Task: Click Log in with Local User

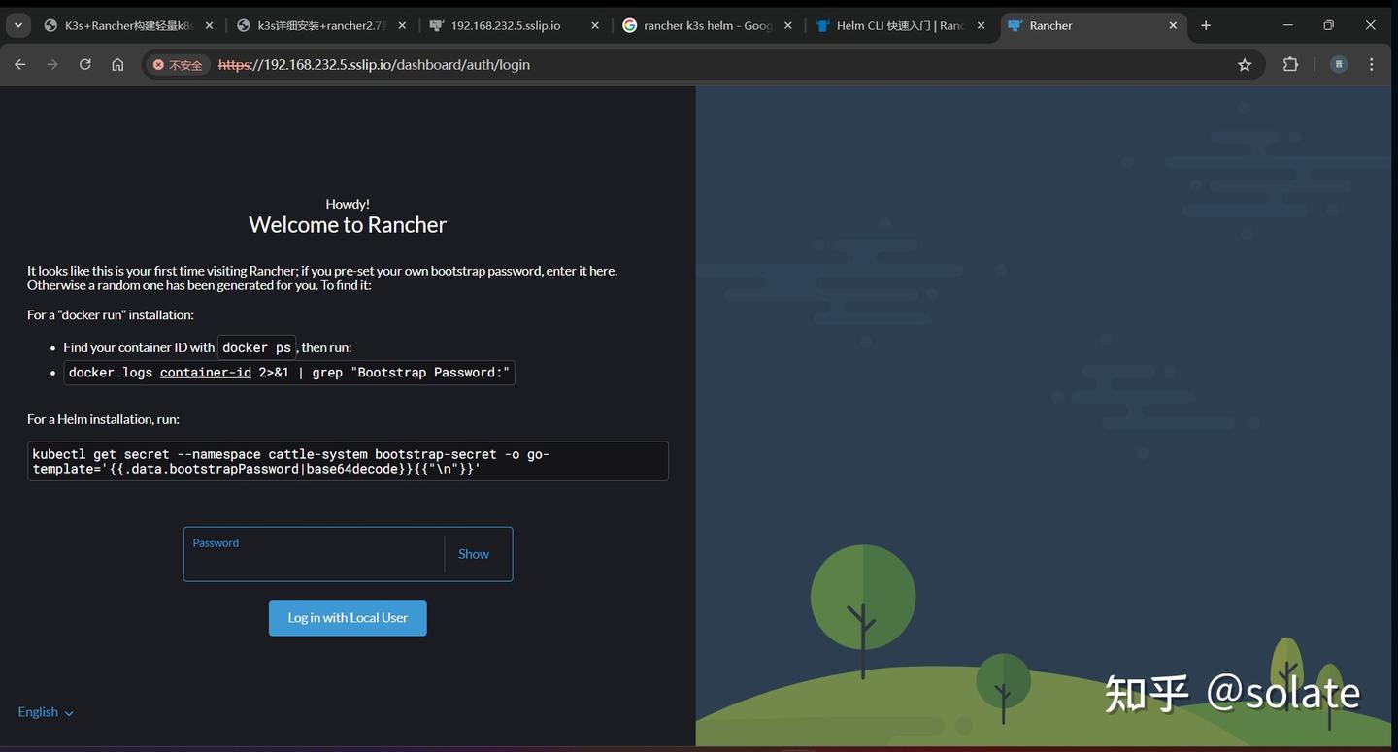Action: click(348, 618)
